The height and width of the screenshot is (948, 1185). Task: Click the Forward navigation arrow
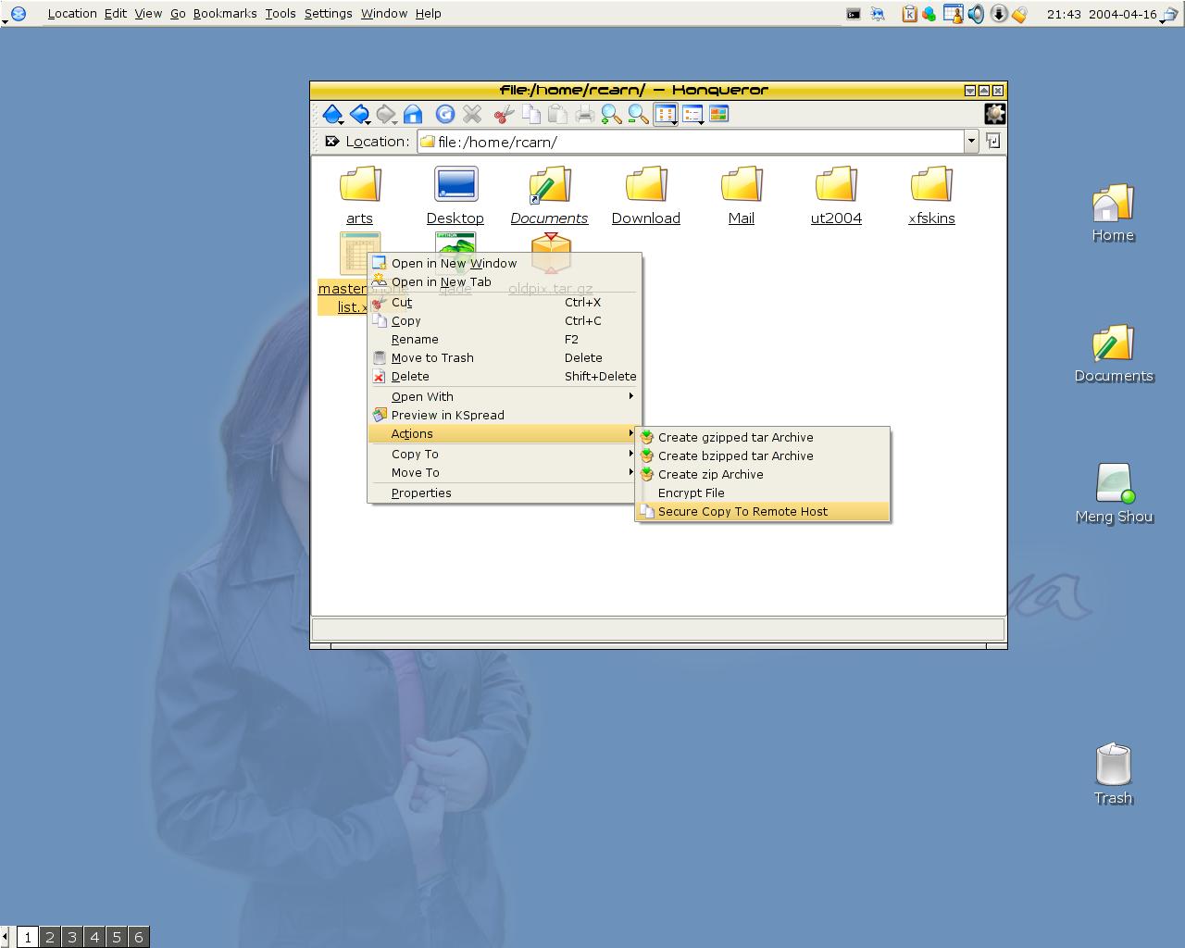[x=386, y=114]
